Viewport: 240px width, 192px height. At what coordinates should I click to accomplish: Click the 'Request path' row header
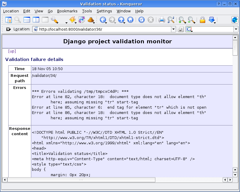click(19, 78)
